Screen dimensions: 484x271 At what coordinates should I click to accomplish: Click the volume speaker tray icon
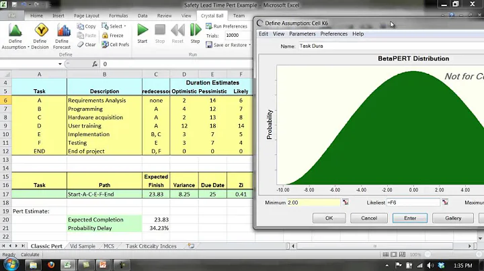click(x=430, y=266)
